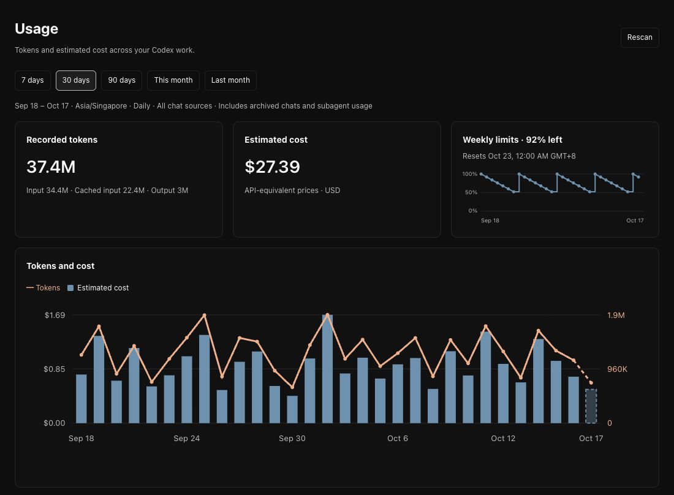Click the 1.9M token axis label
This screenshot has width=674, height=495.
click(x=616, y=316)
